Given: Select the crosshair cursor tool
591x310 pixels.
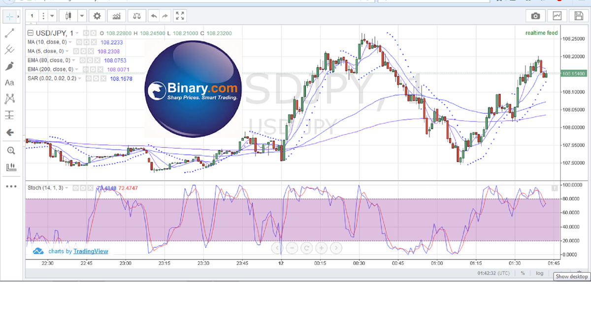Looking at the screenshot, I should click(9, 16).
